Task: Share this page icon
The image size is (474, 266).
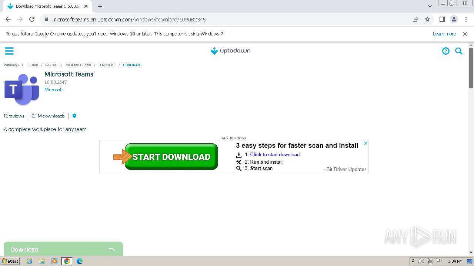Action: click(x=415, y=19)
